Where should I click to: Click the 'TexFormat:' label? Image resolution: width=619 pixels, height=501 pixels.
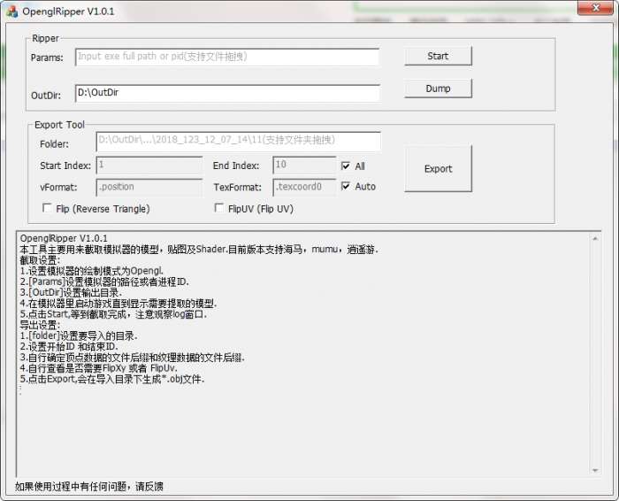(237, 188)
